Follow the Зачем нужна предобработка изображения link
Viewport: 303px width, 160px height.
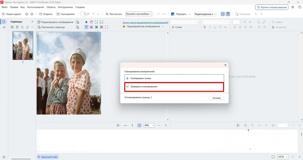[x=145, y=22]
